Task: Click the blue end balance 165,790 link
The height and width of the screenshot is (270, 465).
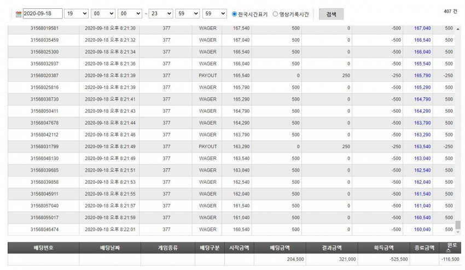Action: (422, 75)
